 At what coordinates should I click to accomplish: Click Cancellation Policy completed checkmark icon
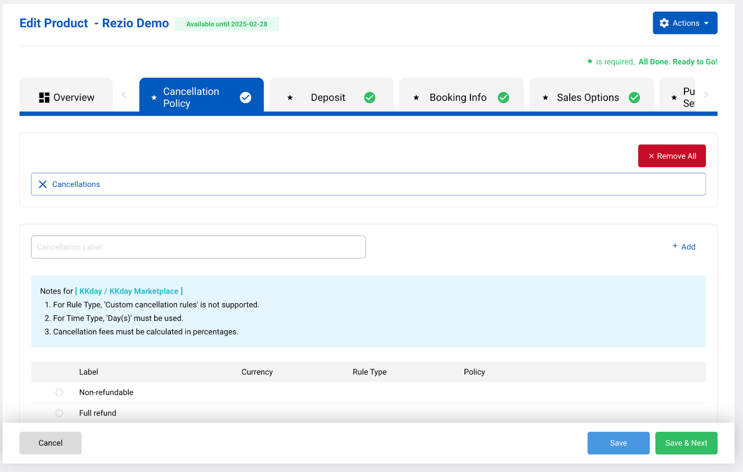246,98
